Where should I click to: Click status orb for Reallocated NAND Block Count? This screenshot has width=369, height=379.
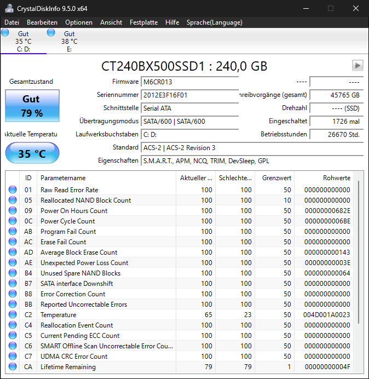pyautogui.click(x=13, y=200)
